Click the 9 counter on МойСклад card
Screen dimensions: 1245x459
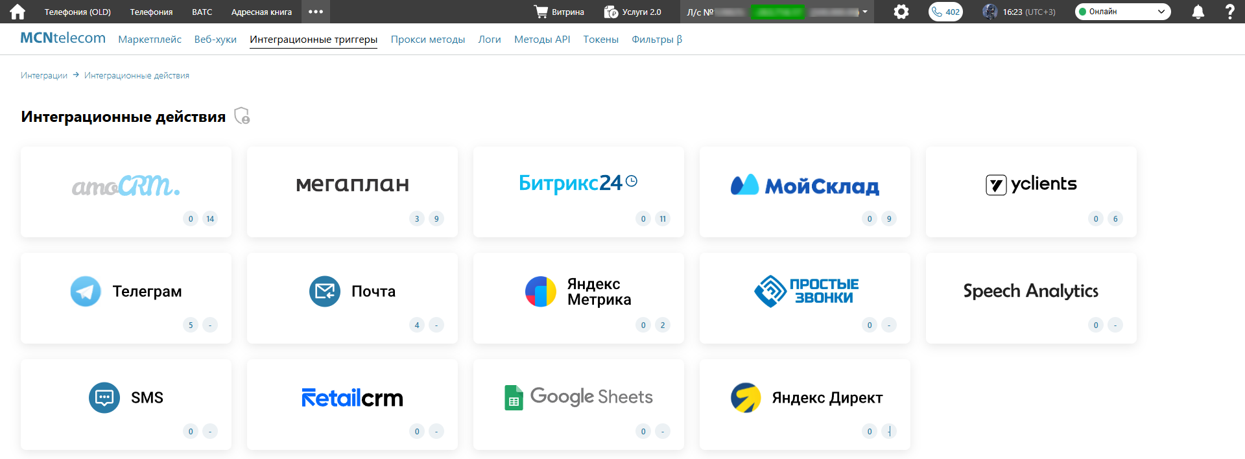pyautogui.click(x=889, y=218)
